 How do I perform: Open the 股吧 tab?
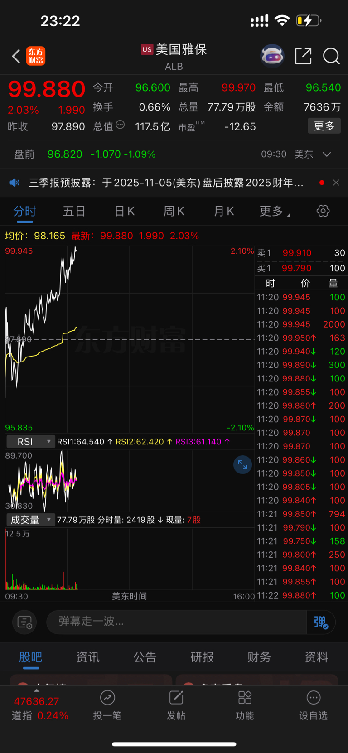pos(30,657)
